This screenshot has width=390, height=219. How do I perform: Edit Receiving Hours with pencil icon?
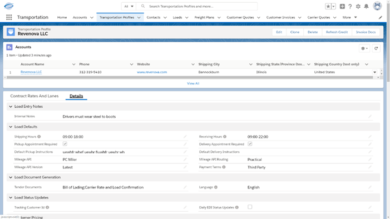coord(370,137)
